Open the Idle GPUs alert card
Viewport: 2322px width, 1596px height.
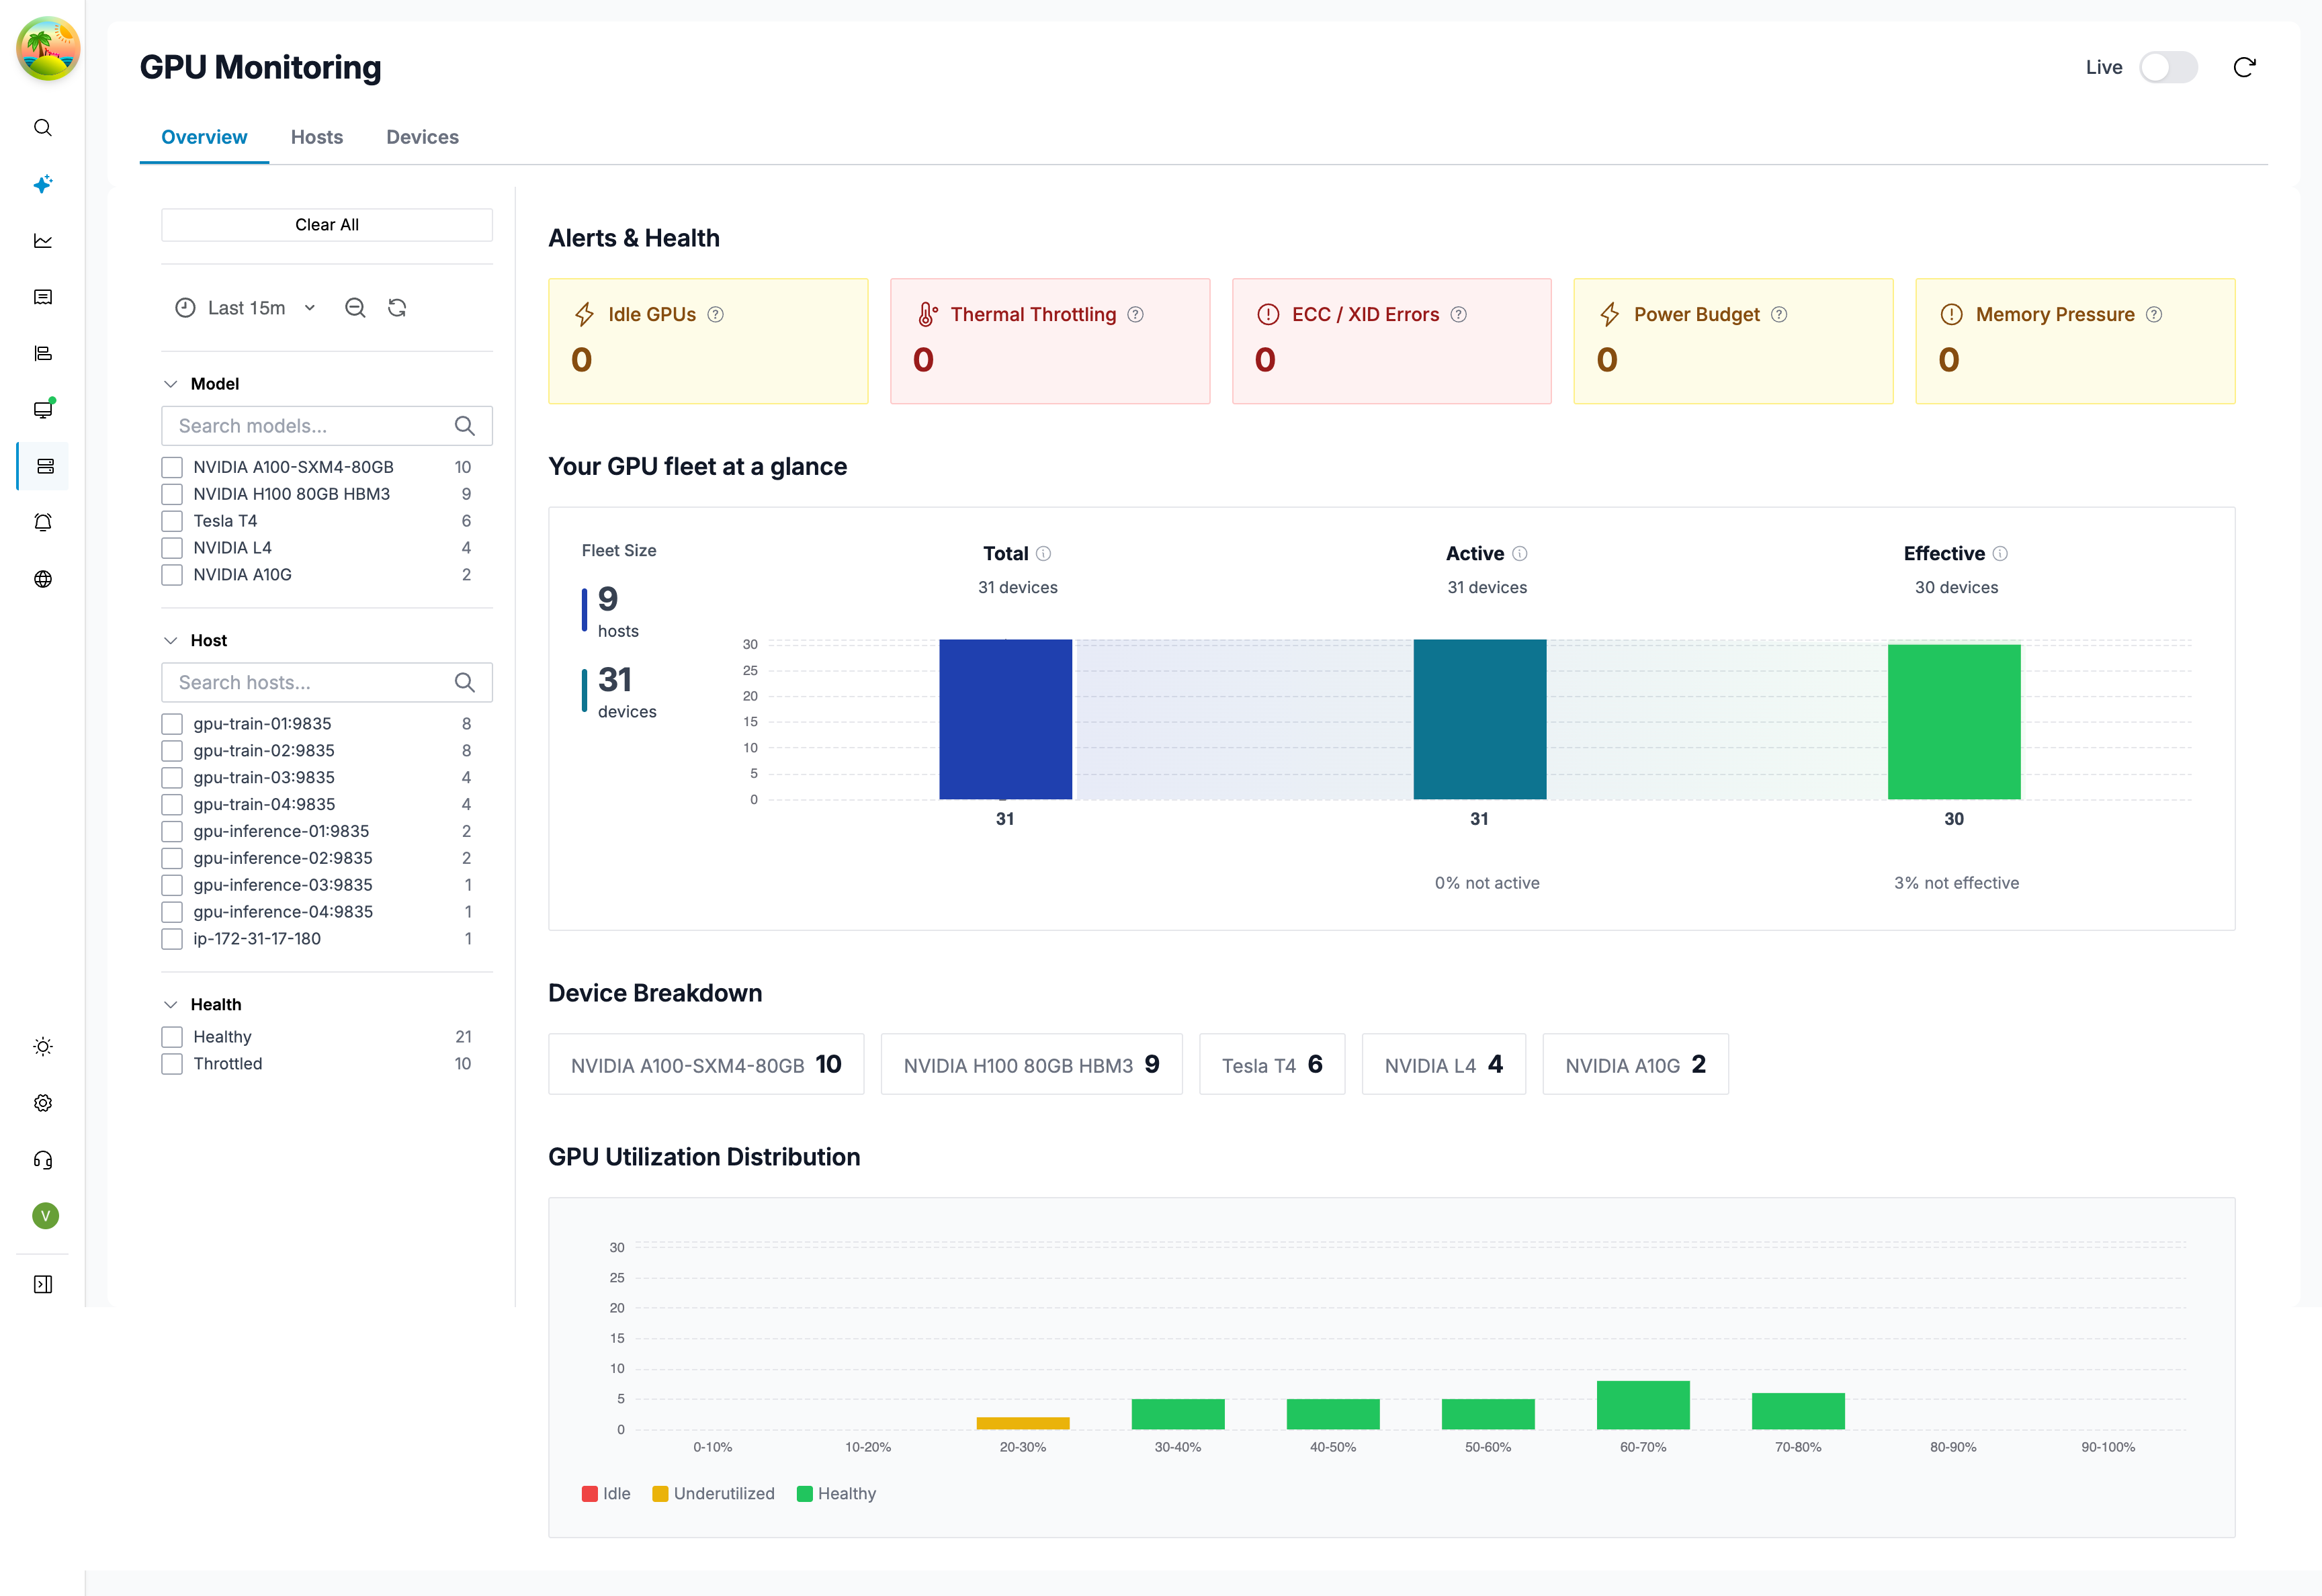click(708, 341)
